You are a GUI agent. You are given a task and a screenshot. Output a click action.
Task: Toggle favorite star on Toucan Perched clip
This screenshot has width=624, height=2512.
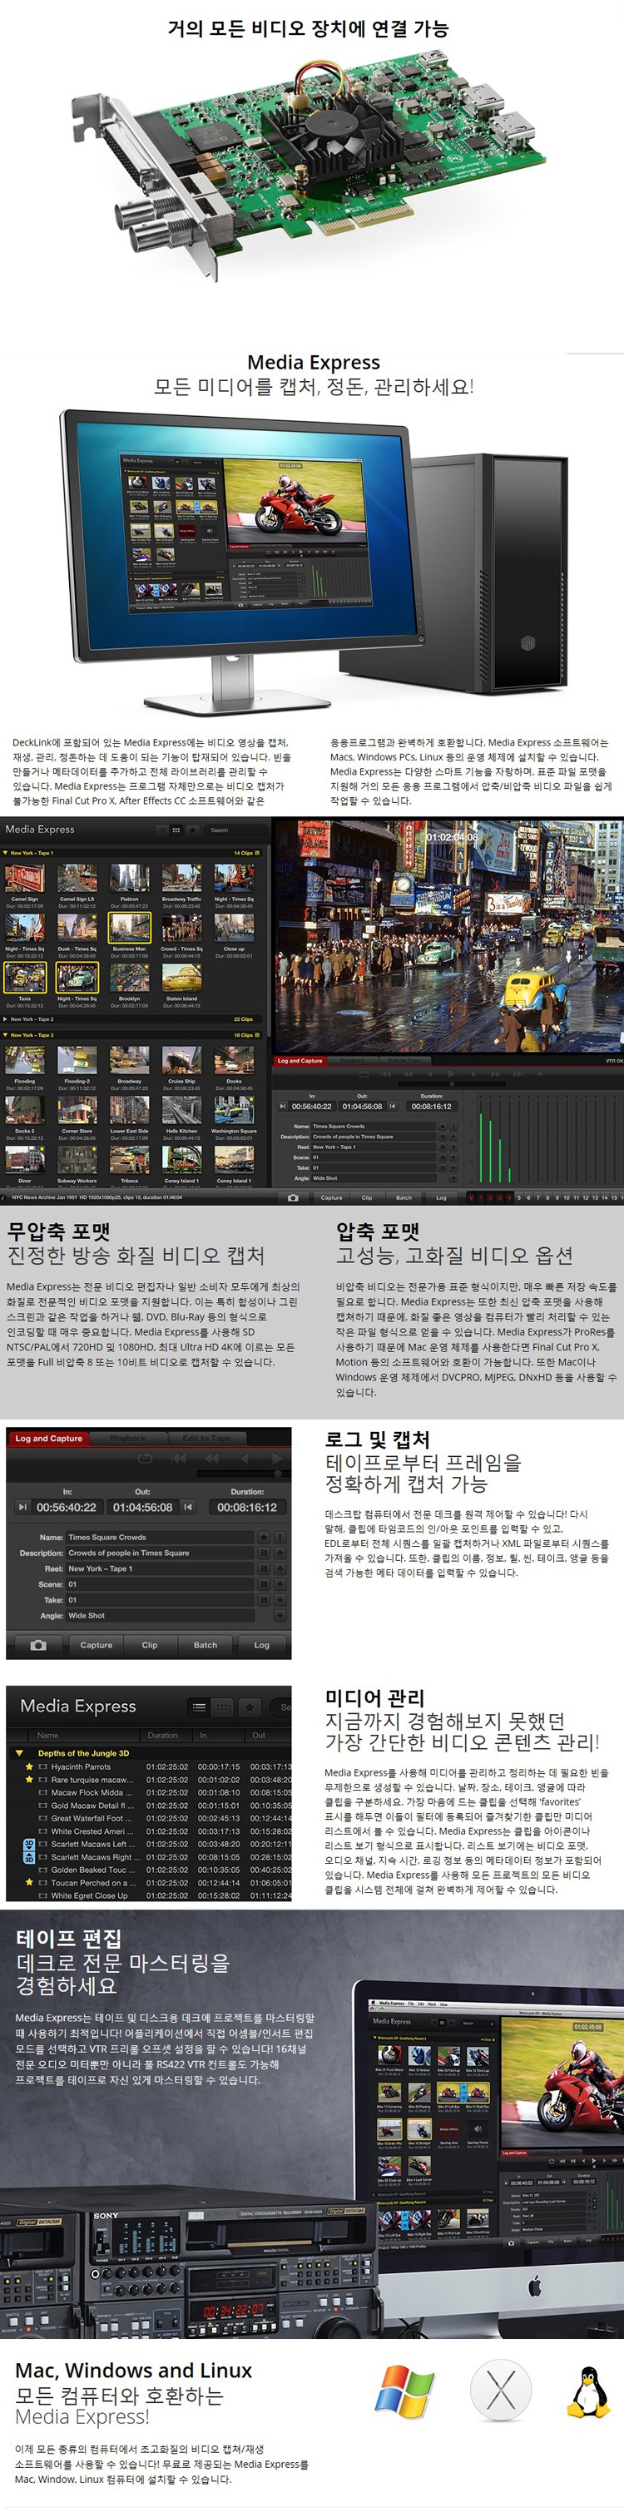pos(29,1883)
